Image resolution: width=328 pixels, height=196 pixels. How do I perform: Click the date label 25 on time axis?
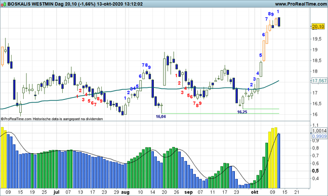[x=44, y=192]
